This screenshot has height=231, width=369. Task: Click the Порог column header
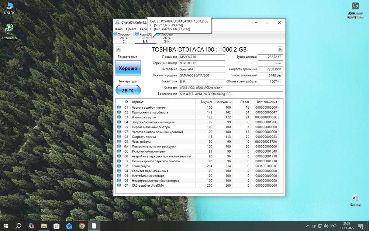tap(241, 102)
